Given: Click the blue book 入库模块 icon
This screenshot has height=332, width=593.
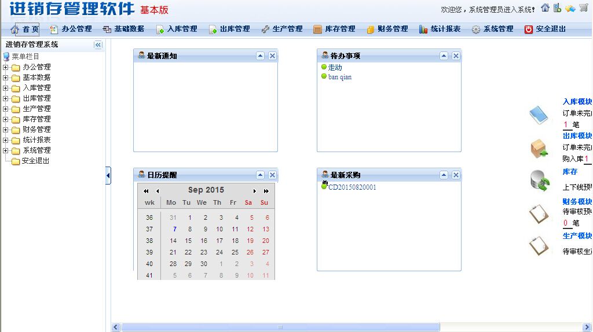Looking at the screenshot, I should click(x=538, y=115).
